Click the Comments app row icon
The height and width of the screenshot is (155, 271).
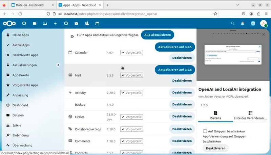pyautogui.click(x=70, y=141)
